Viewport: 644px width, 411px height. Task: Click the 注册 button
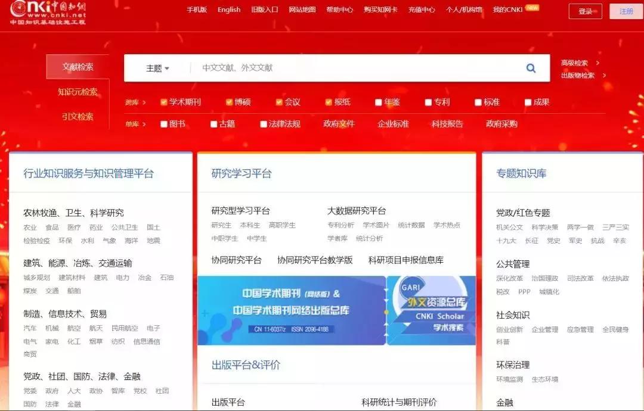[x=626, y=11]
